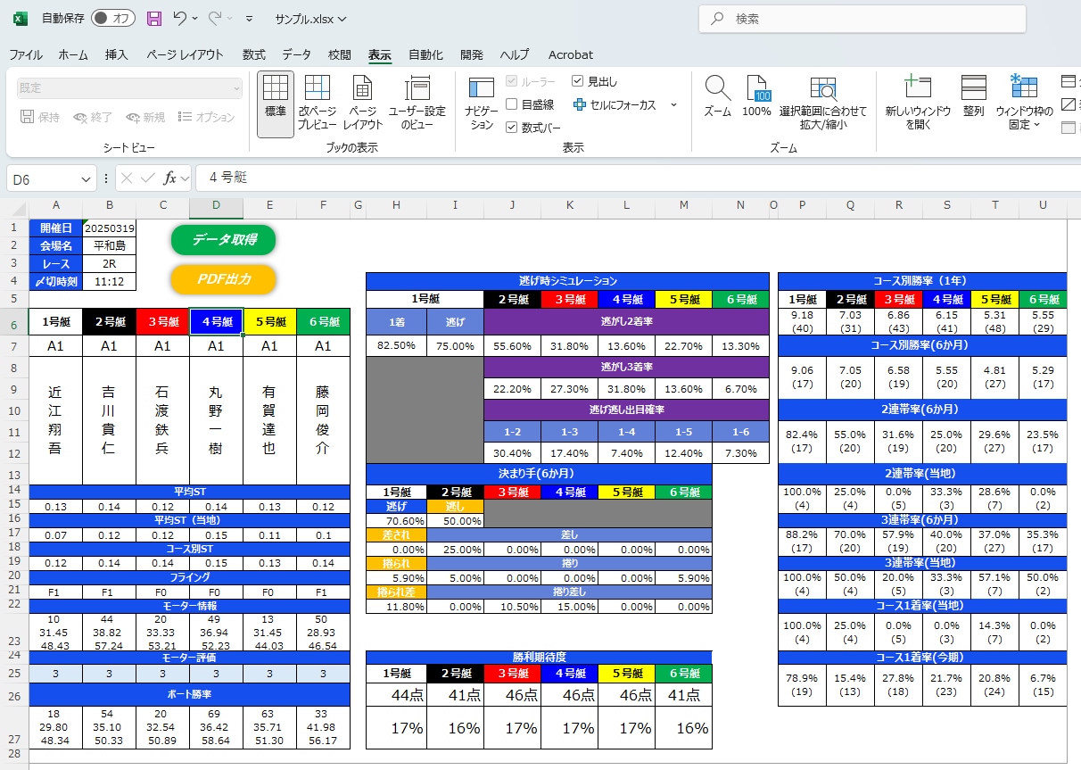Click the green データ取得 button
This screenshot has height=770, width=1081.
click(x=223, y=239)
